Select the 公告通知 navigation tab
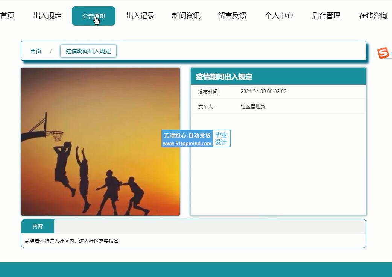Image resolution: width=392 pixels, height=277 pixels. 94,16
